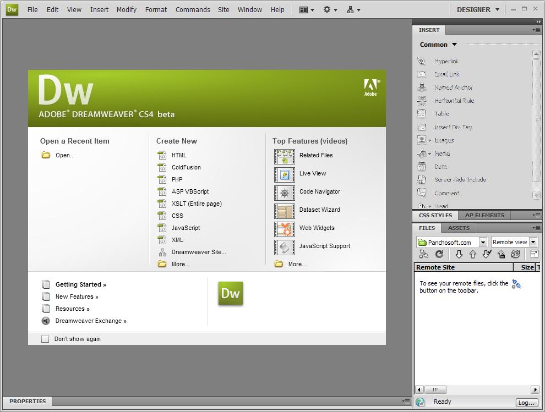Viewport: 545px width, 412px height.
Task: Click the Put Files up arrow icon
Action: pos(473,254)
